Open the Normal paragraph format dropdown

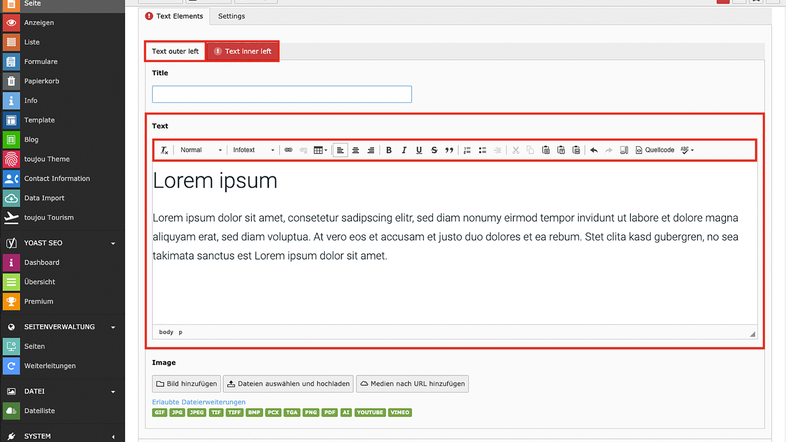[201, 150]
